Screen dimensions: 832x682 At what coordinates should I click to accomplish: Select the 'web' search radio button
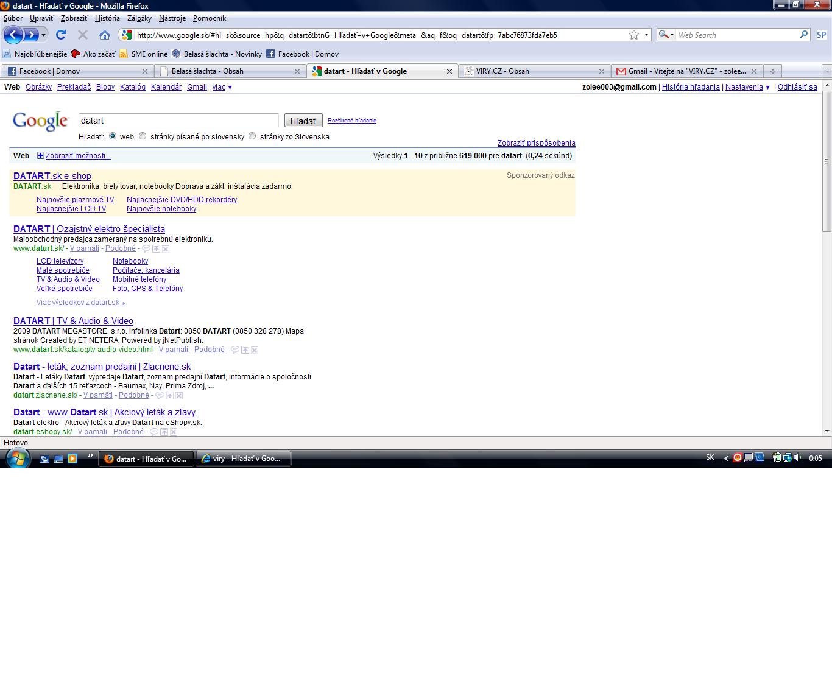[x=113, y=136]
